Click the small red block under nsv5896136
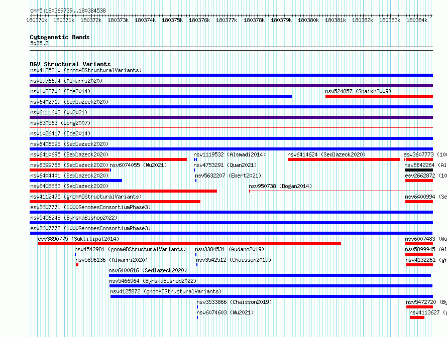 click(x=77, y=265)
